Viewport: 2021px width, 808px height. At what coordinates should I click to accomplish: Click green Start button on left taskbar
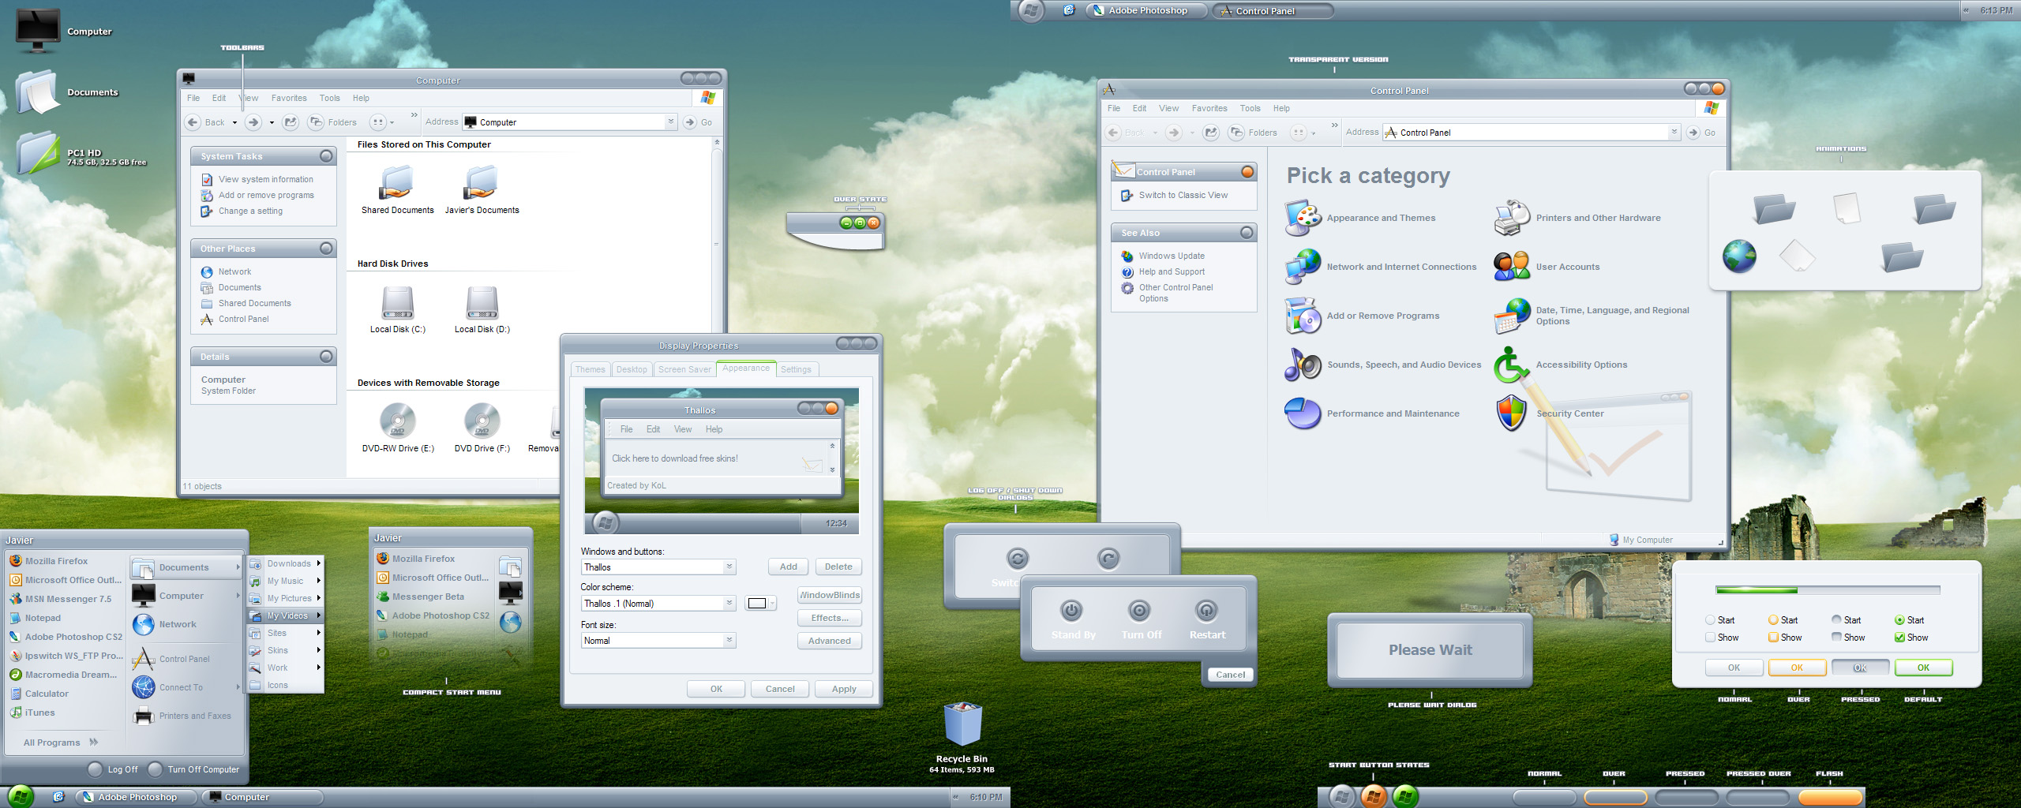click(21, 796)
